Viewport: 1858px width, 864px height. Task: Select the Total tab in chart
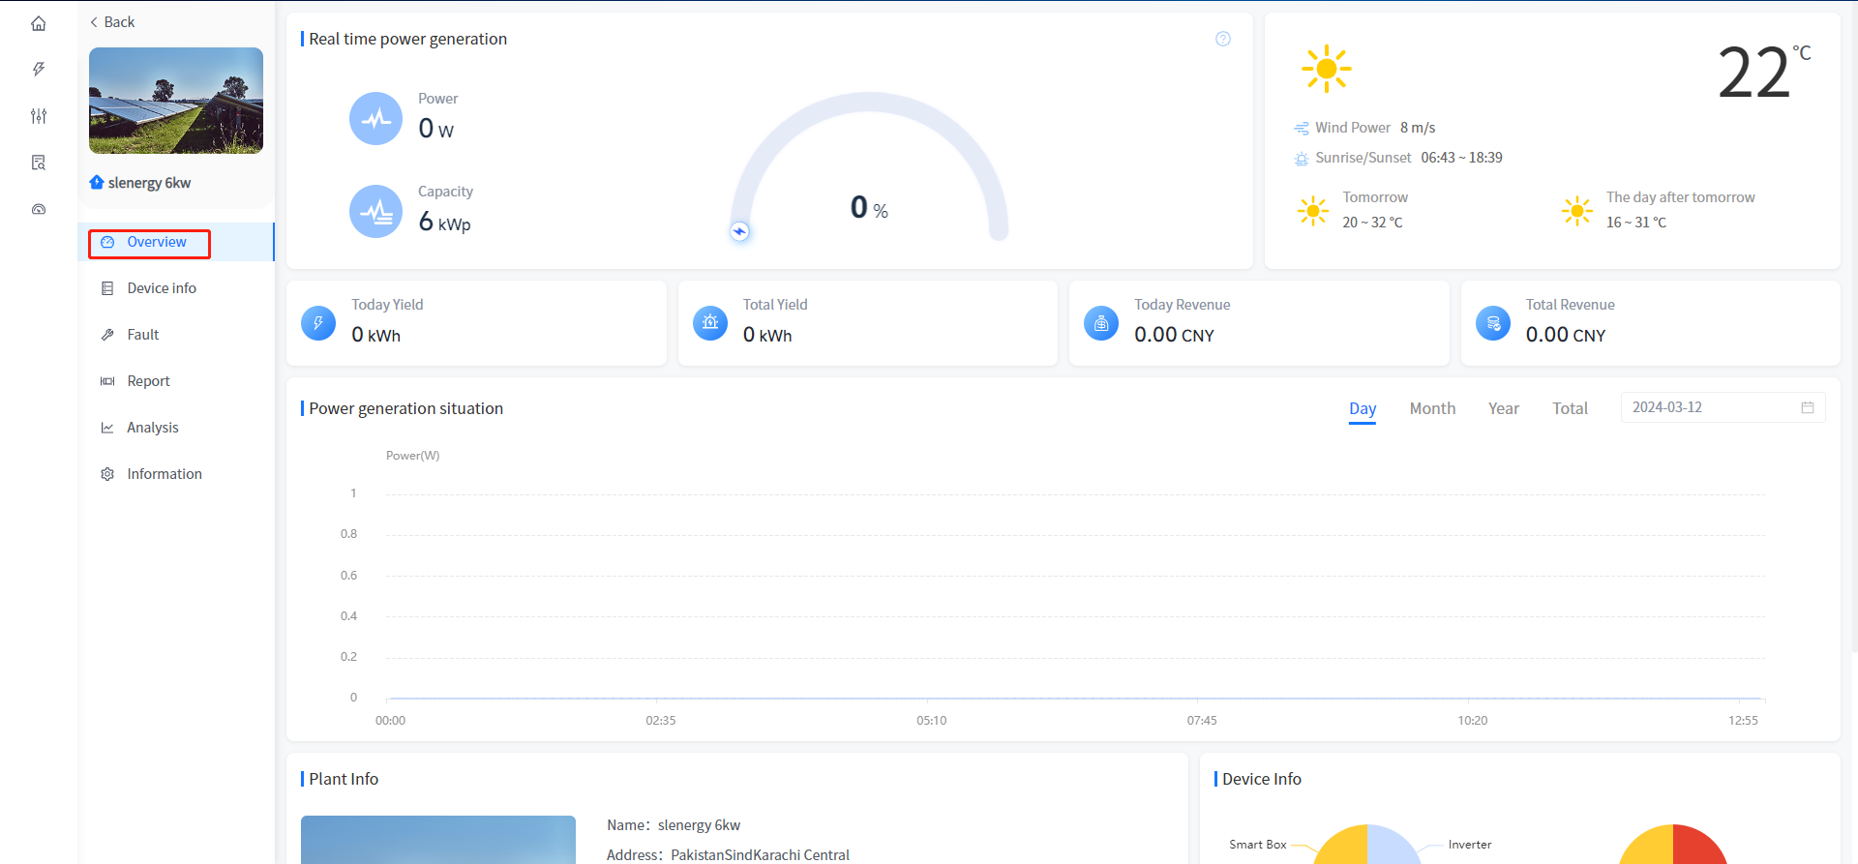[x=1570, y=408]
